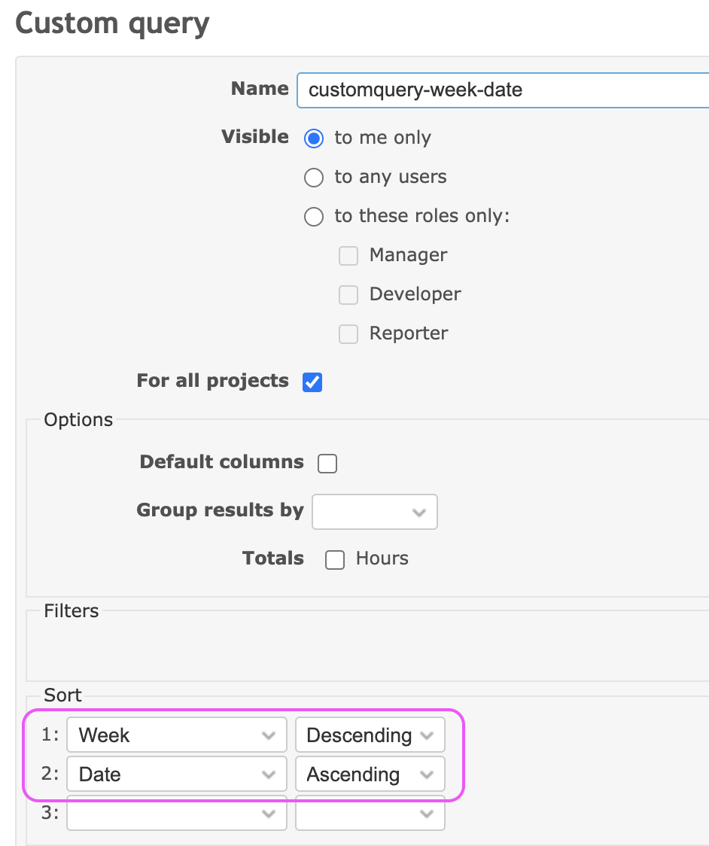The height and width of the screenshot is (846, 709).
Task: Open the empty third sort field dropdown
Action: [176, 813]
